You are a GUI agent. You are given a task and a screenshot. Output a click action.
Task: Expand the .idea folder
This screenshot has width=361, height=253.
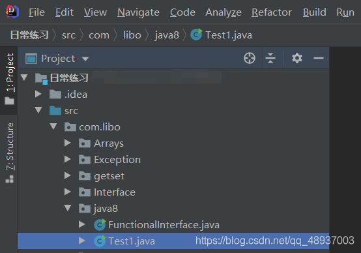pos(38,94)
